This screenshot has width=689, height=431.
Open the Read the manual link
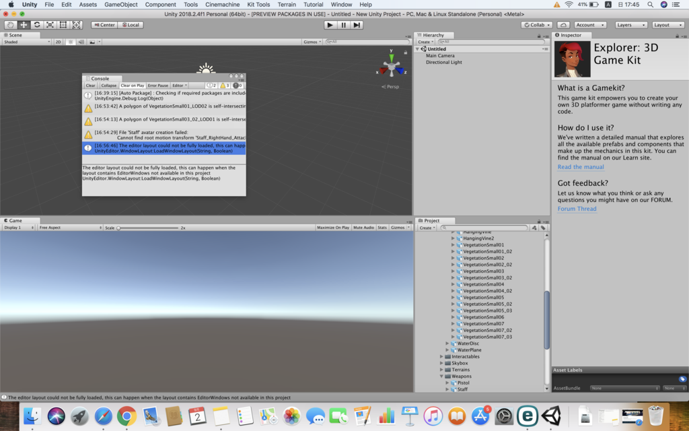581,167
